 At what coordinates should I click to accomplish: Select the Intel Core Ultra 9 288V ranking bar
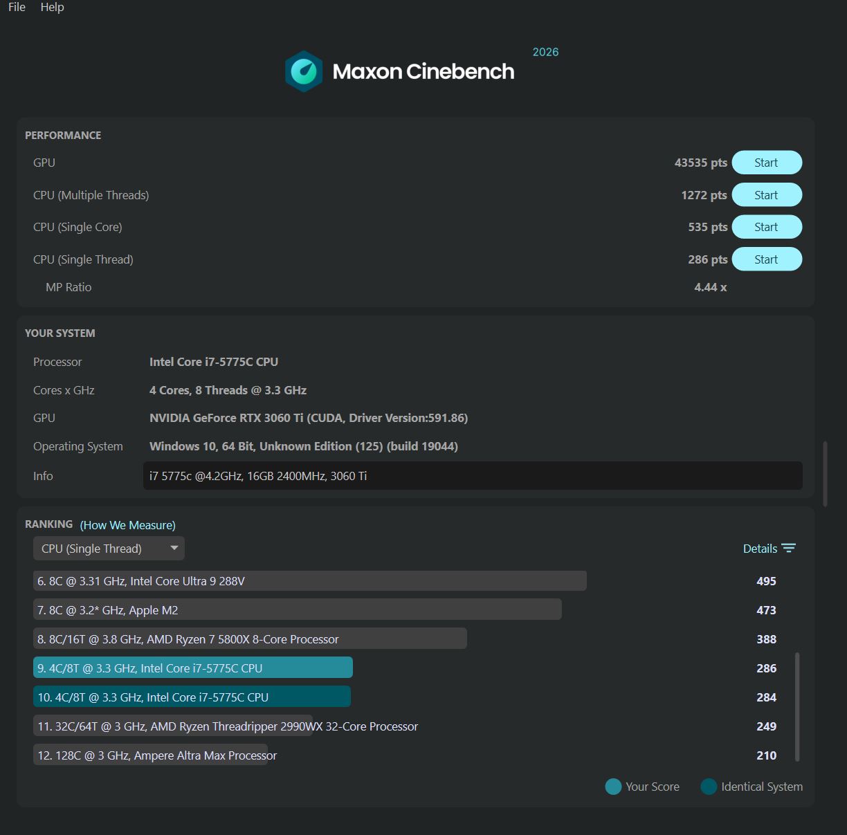[310, 581]
